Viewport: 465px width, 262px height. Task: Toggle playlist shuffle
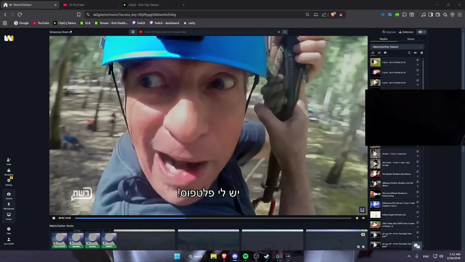[379, 53]
